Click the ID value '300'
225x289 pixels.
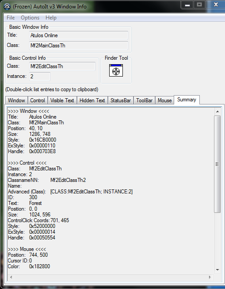point(33,197)
